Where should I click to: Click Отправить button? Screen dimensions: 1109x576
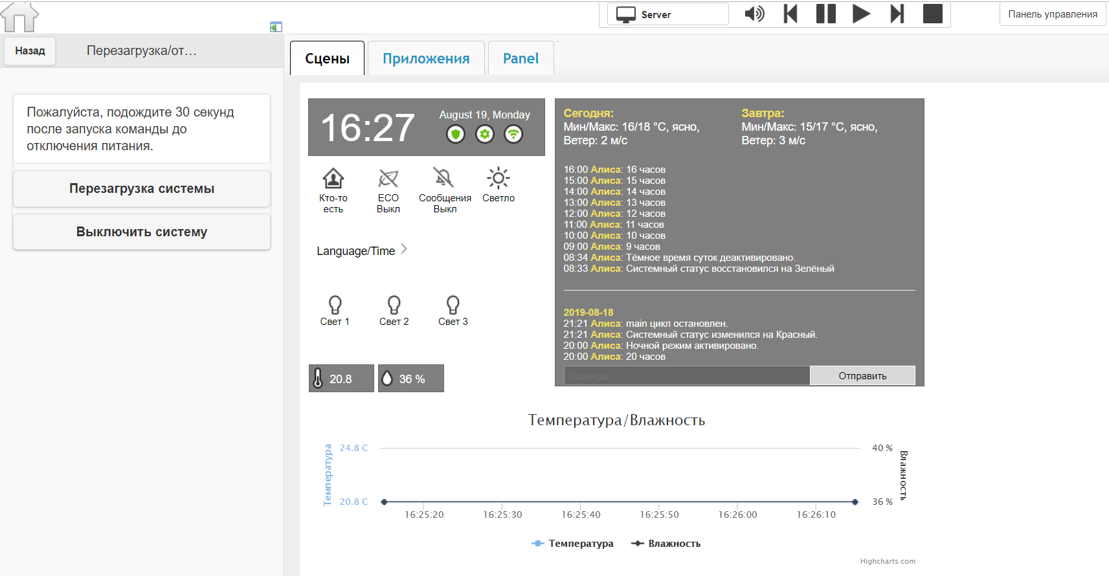[862, 376]
